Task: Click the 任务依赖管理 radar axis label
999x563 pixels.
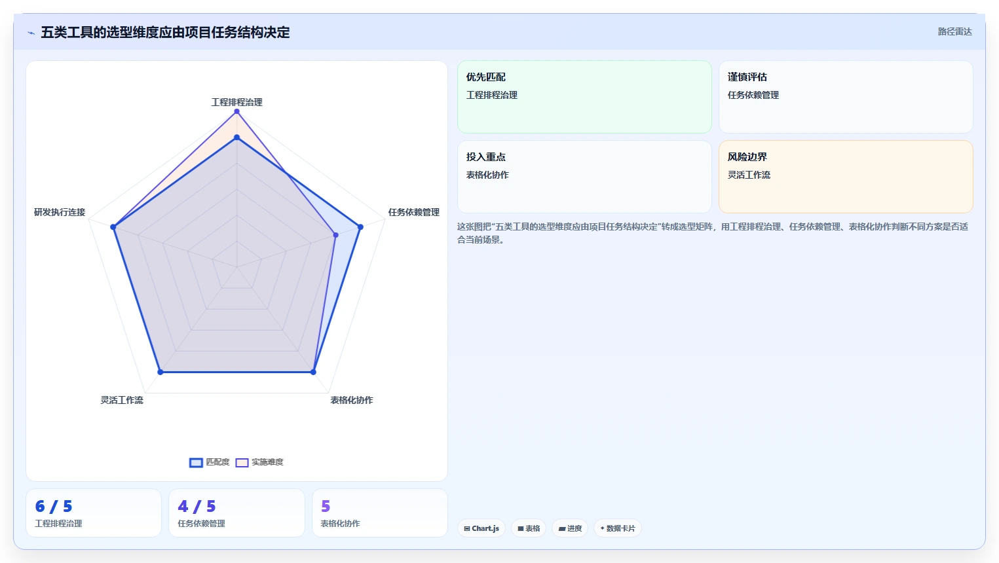Action: (x=413, y=212)
